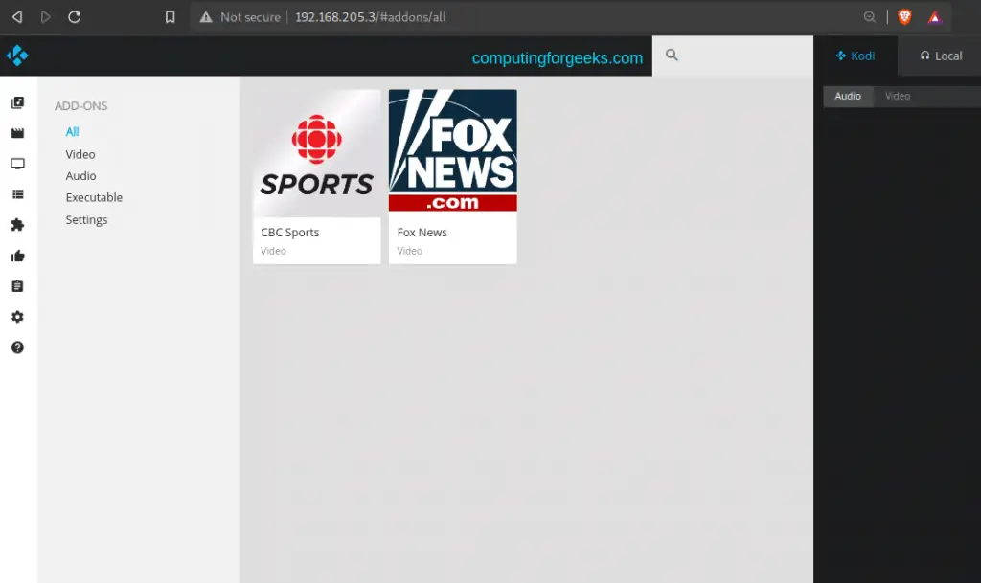Screen dimensions: 981x583
Task: Switch to the Kodi player tab
Action: (856, 56)
